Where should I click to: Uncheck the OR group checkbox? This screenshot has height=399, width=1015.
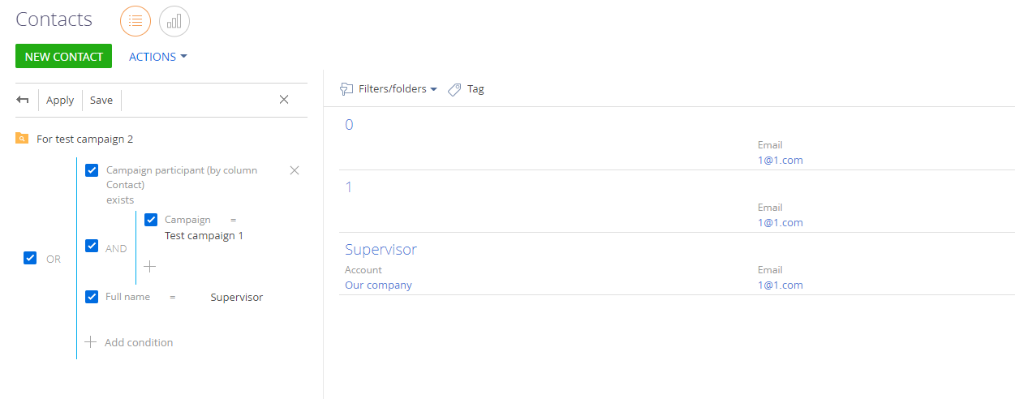(30, 258)
